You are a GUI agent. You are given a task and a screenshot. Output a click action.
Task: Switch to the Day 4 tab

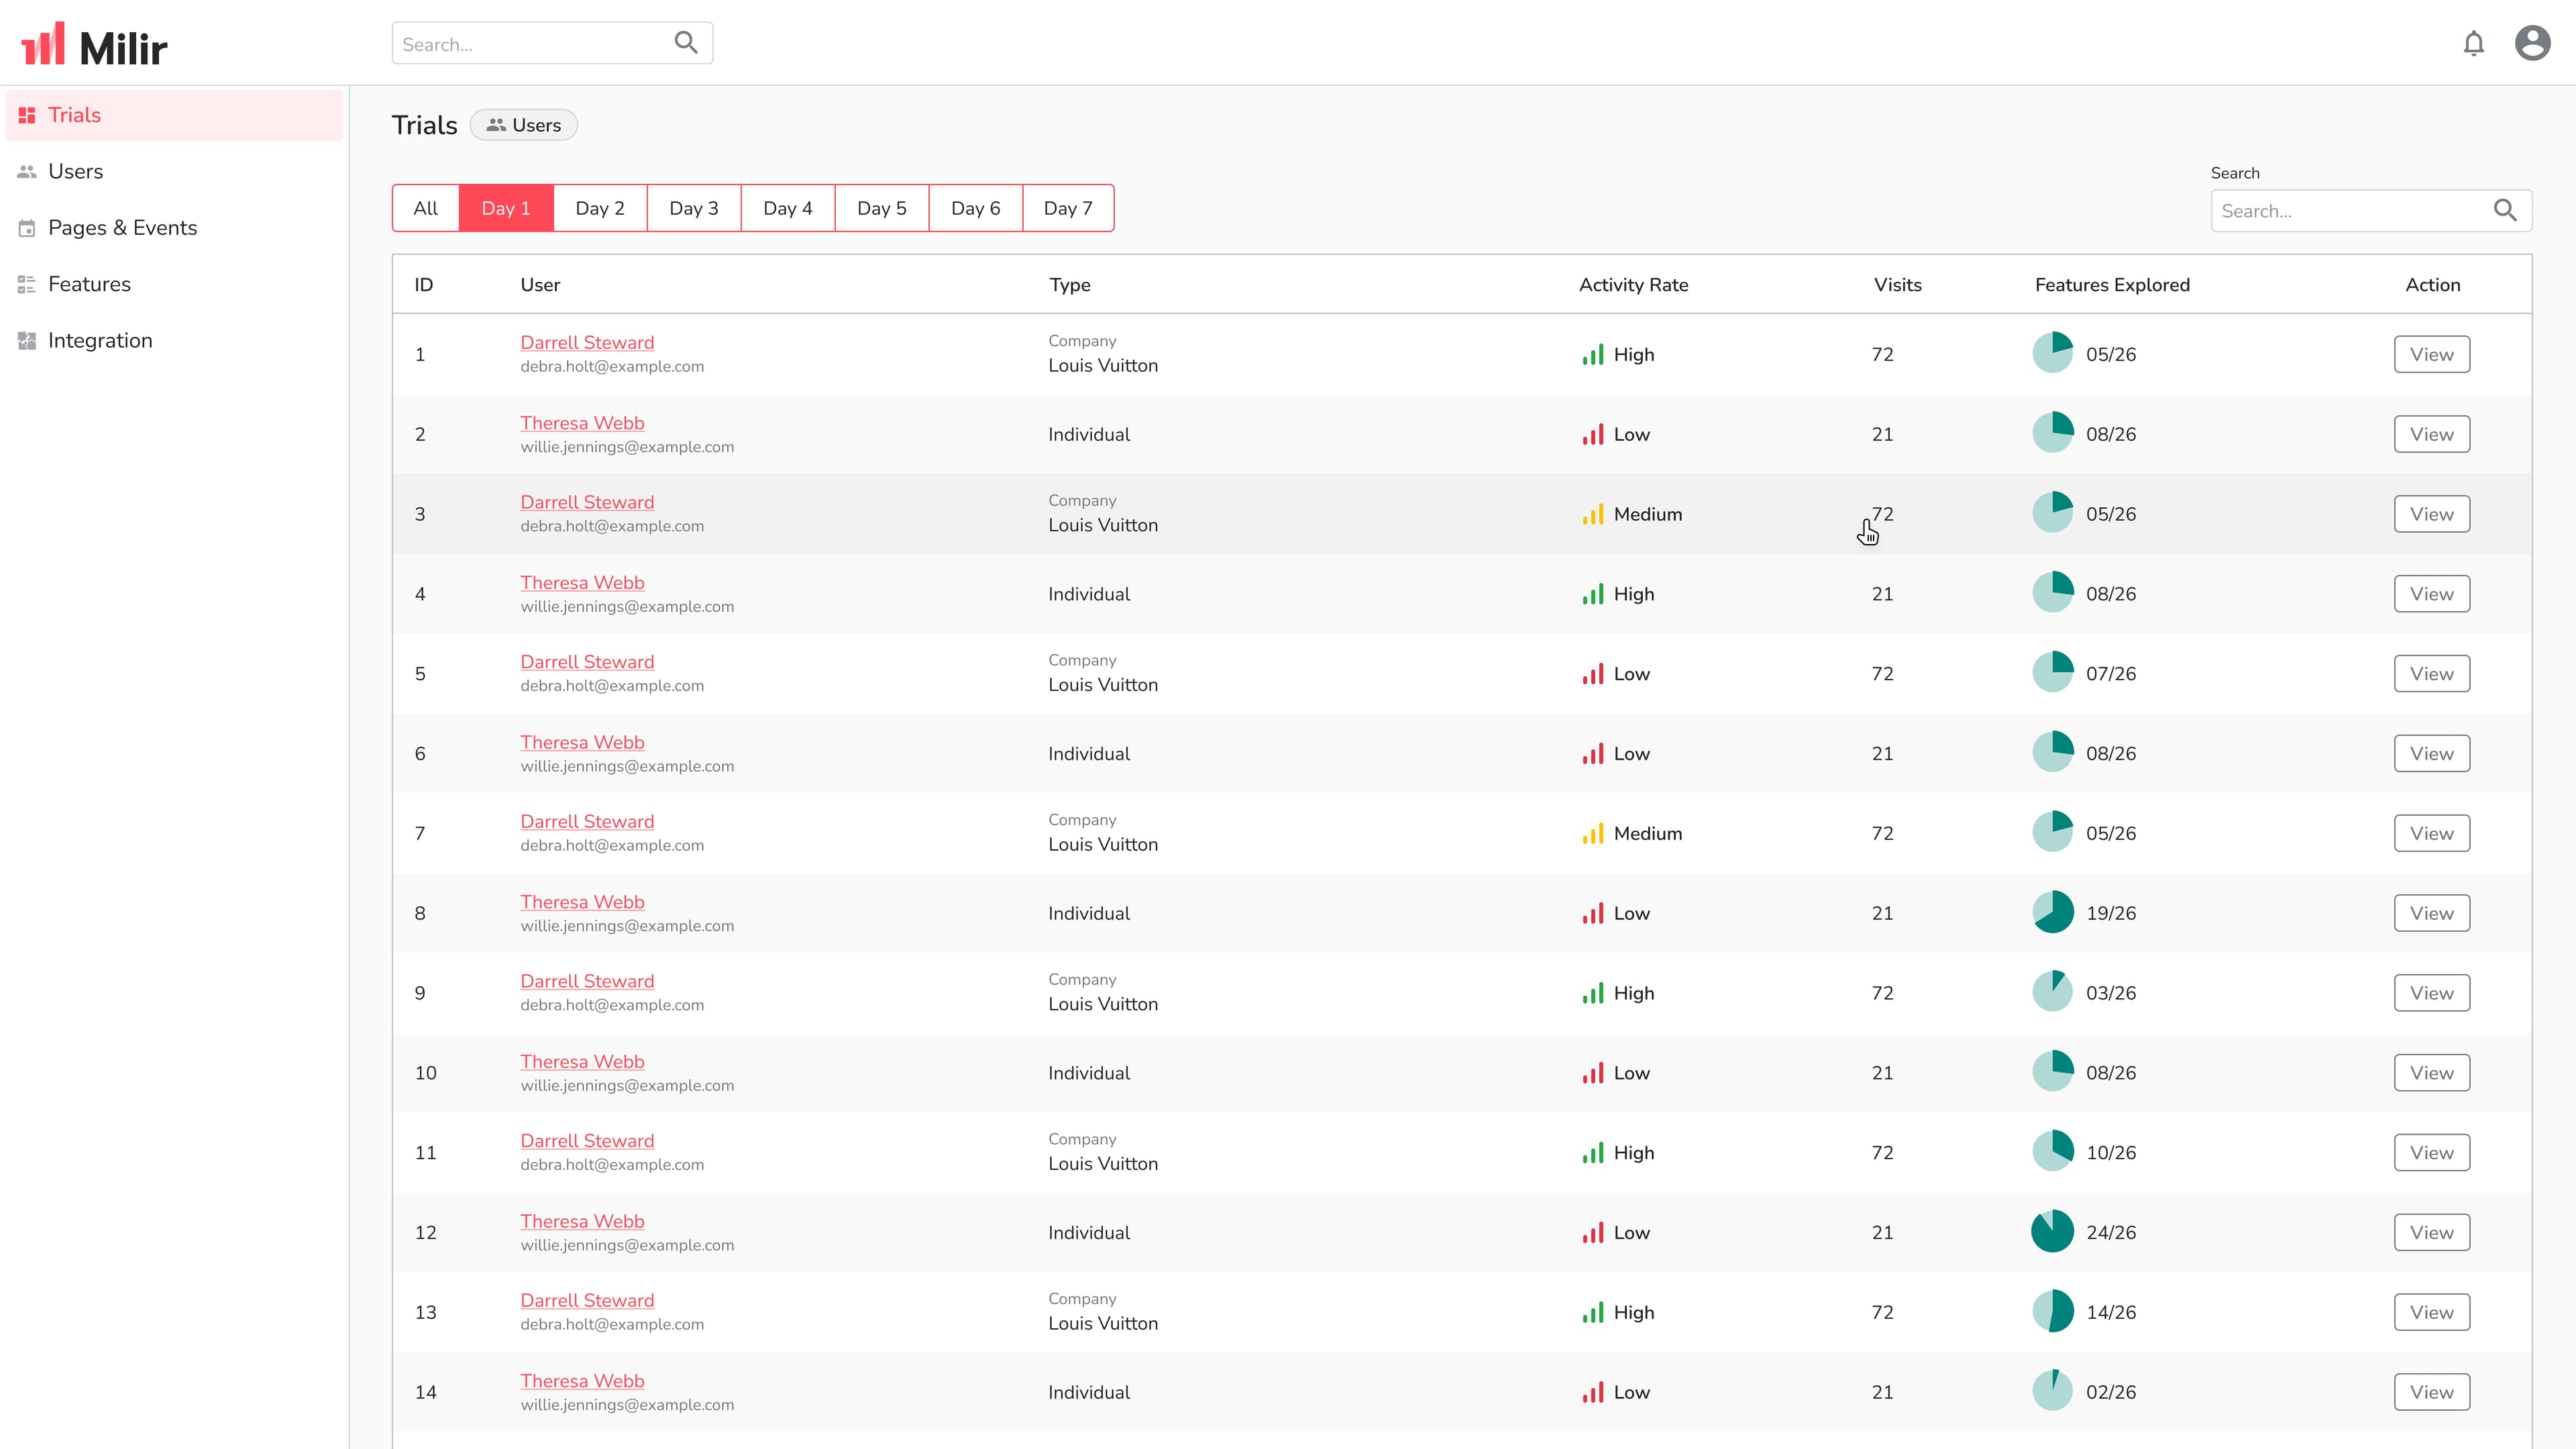click(788, 208)
